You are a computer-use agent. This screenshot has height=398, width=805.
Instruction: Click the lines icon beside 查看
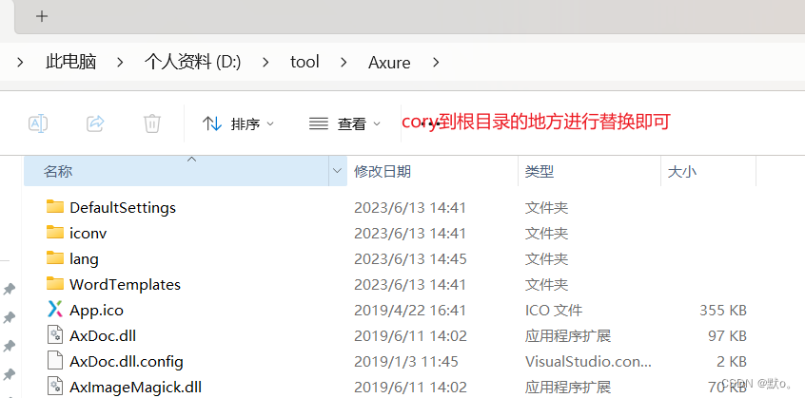pos(319,123)
